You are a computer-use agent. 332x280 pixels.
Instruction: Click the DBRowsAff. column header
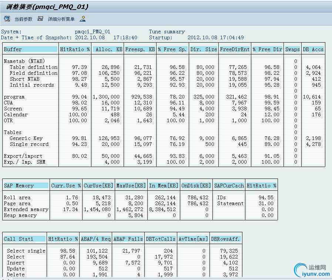226,239
